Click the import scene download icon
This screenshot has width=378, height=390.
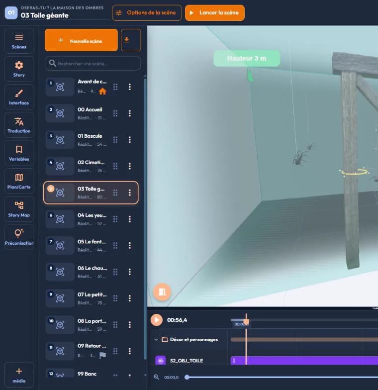tap(130, 40)
